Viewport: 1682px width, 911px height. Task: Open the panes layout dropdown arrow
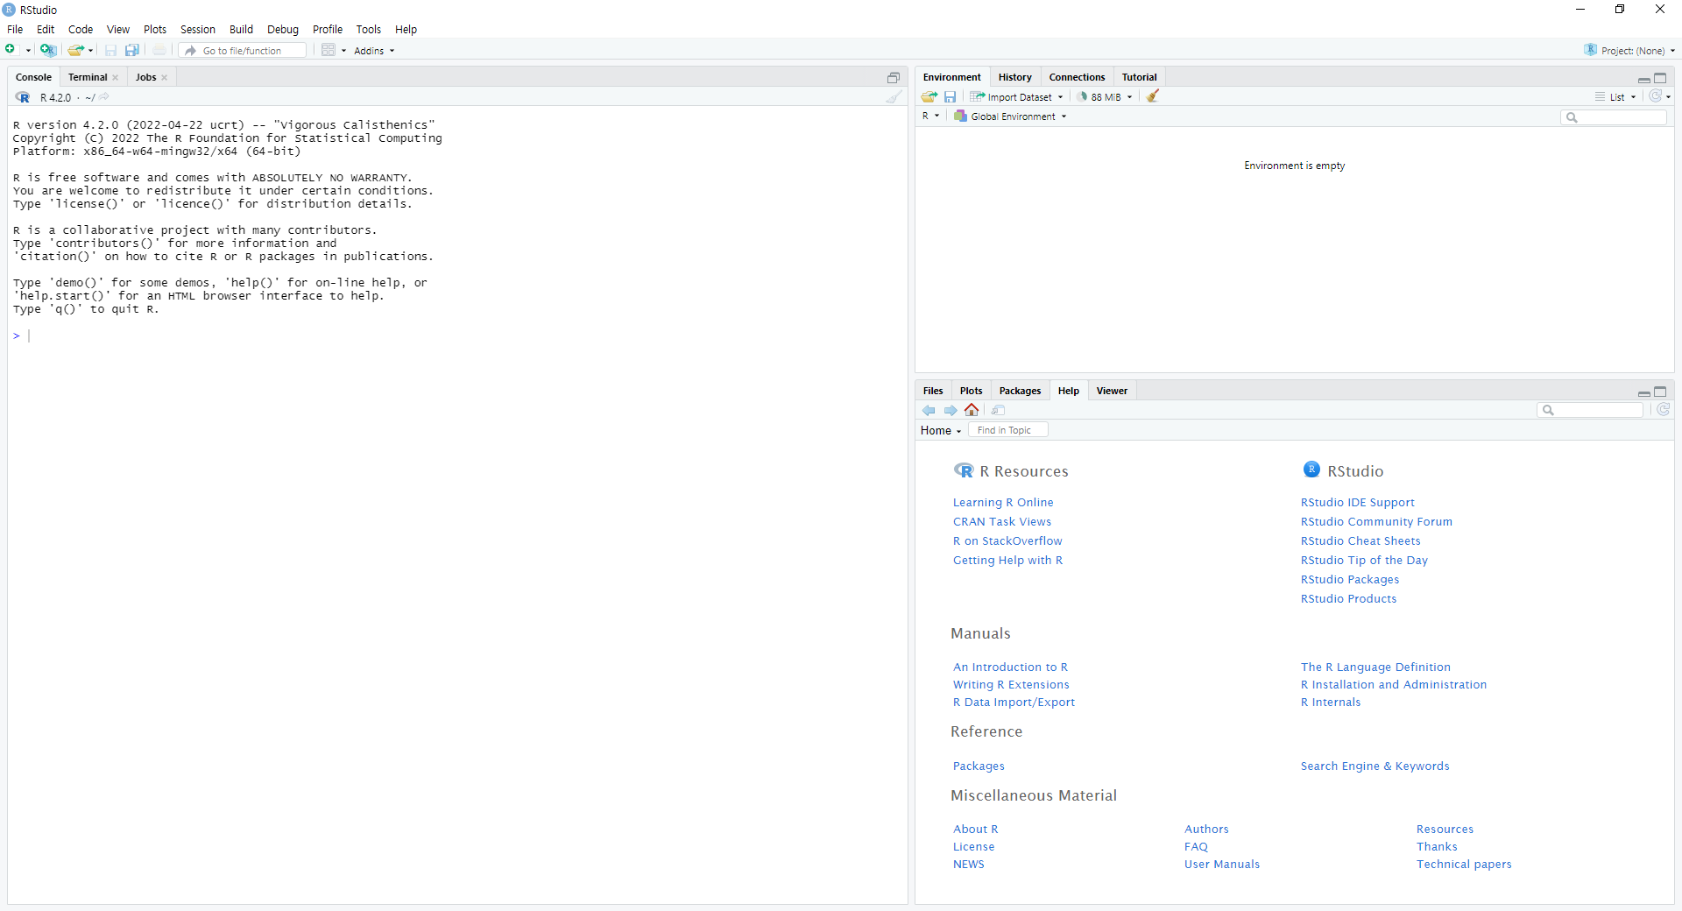click(343, 51)
